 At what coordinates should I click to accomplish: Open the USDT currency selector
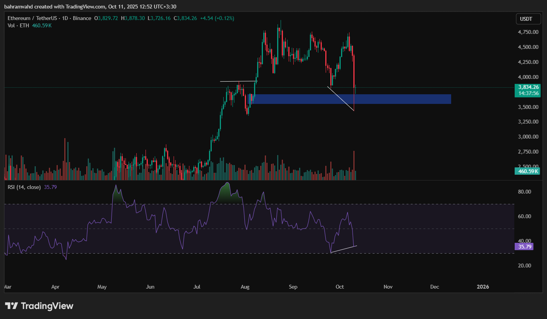[526, 19]
